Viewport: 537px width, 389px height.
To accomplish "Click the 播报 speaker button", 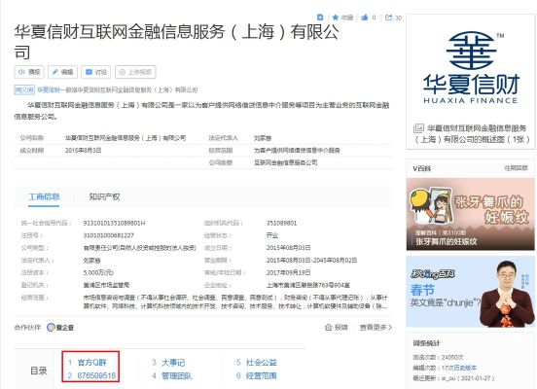I will (x=29, y=72).
